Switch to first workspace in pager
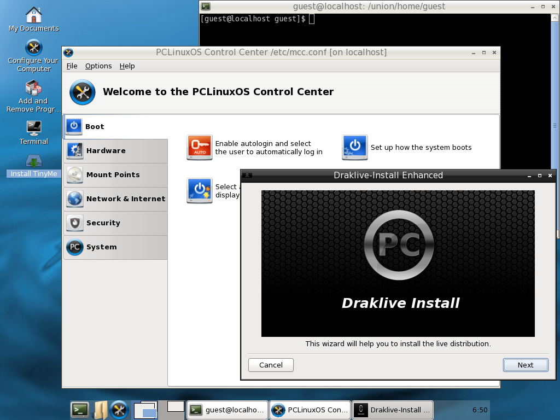This screenshot has height=420, width=560. (145, 410)
